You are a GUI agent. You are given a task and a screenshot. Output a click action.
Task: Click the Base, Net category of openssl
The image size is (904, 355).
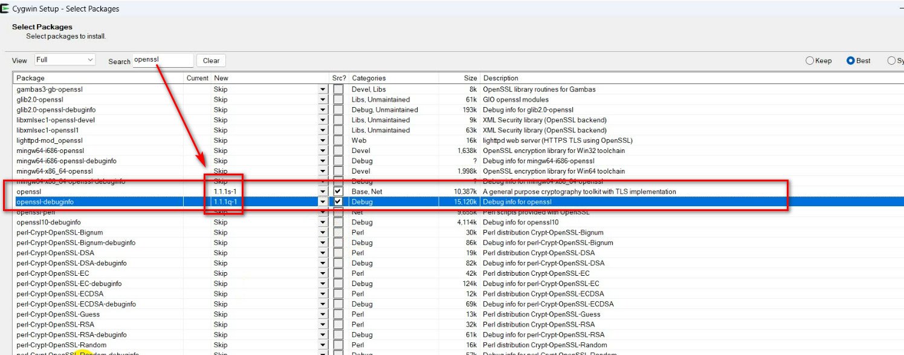click(367, 191)
